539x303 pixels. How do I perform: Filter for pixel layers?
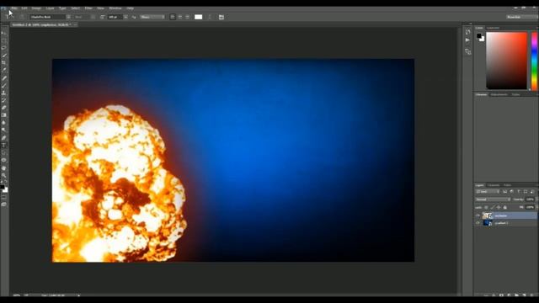(x=505, y=192)
